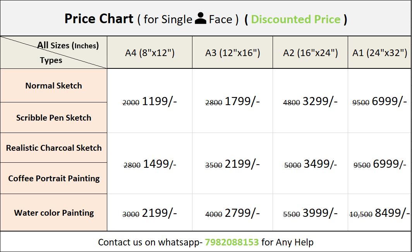Click the 3299/- price cell
The image size is (412, 252).
310,101
